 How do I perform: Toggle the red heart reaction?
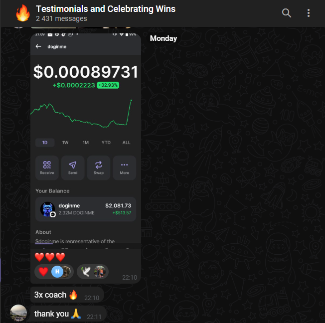54,272
